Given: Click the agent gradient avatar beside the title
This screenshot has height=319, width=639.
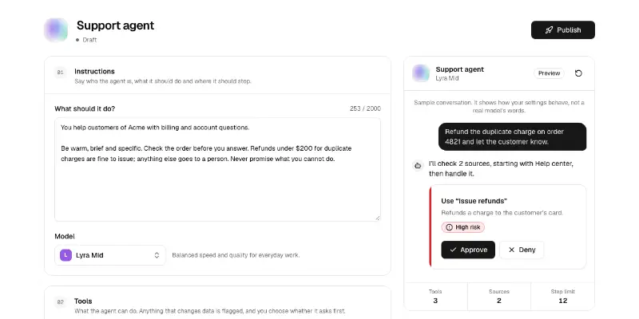Looking at the screenshot, I should pos(56,30).
